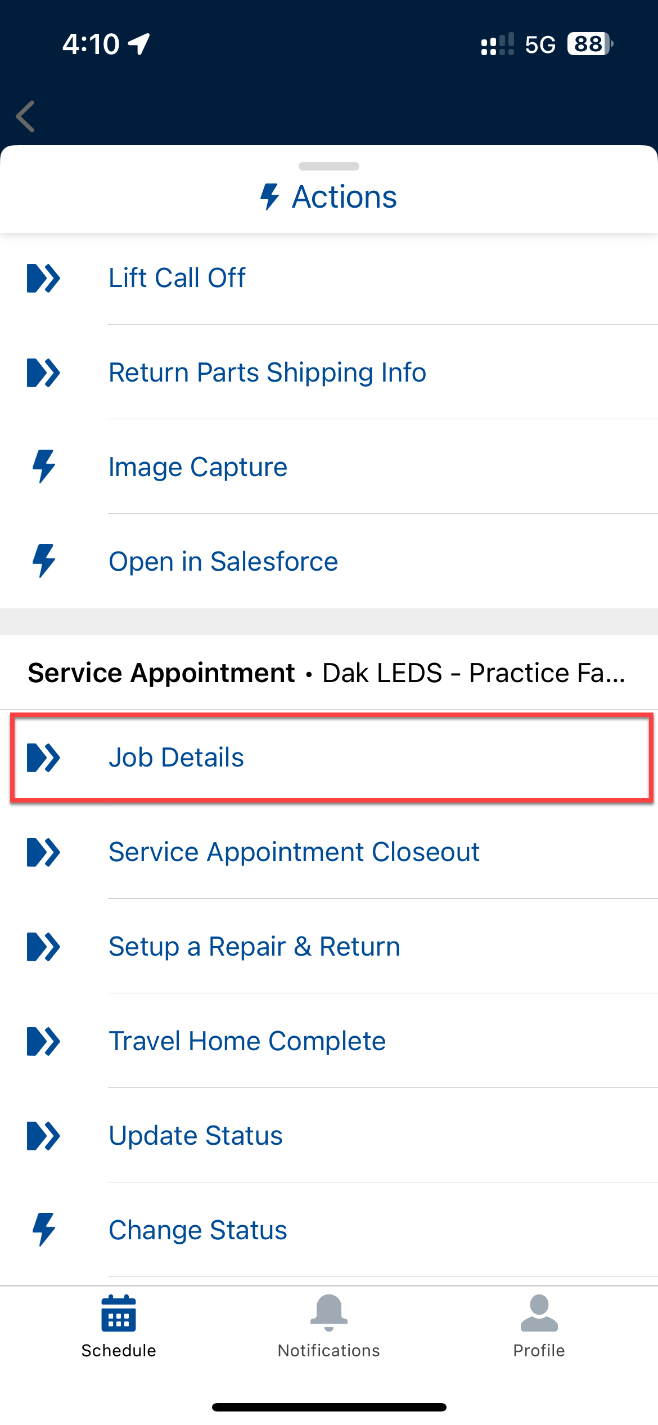Tap the flow icon beside Return Parts Shipping Info
The height and width of the screenshot is (1425, 658).
click(x=43, y=373)
